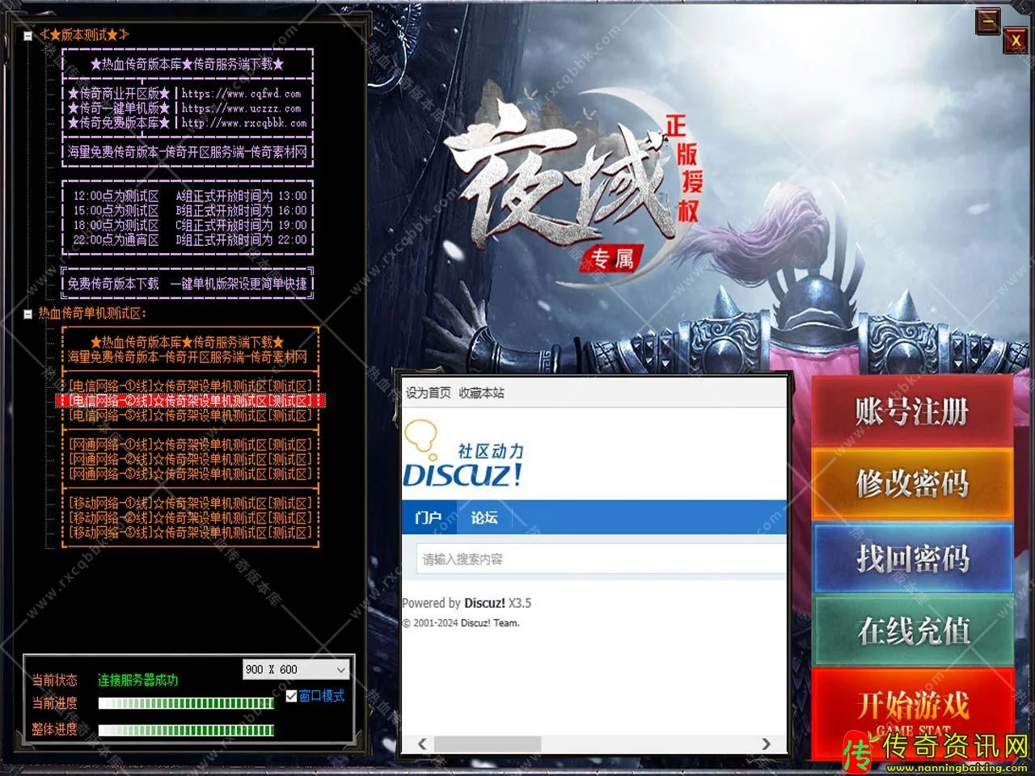Collapse the 热血传奇单机测试区 tree node

(x=28, y=314)
